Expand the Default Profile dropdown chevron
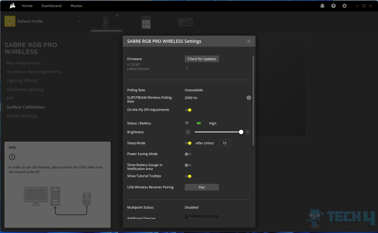The image size is (378, 233). [80, 21]
